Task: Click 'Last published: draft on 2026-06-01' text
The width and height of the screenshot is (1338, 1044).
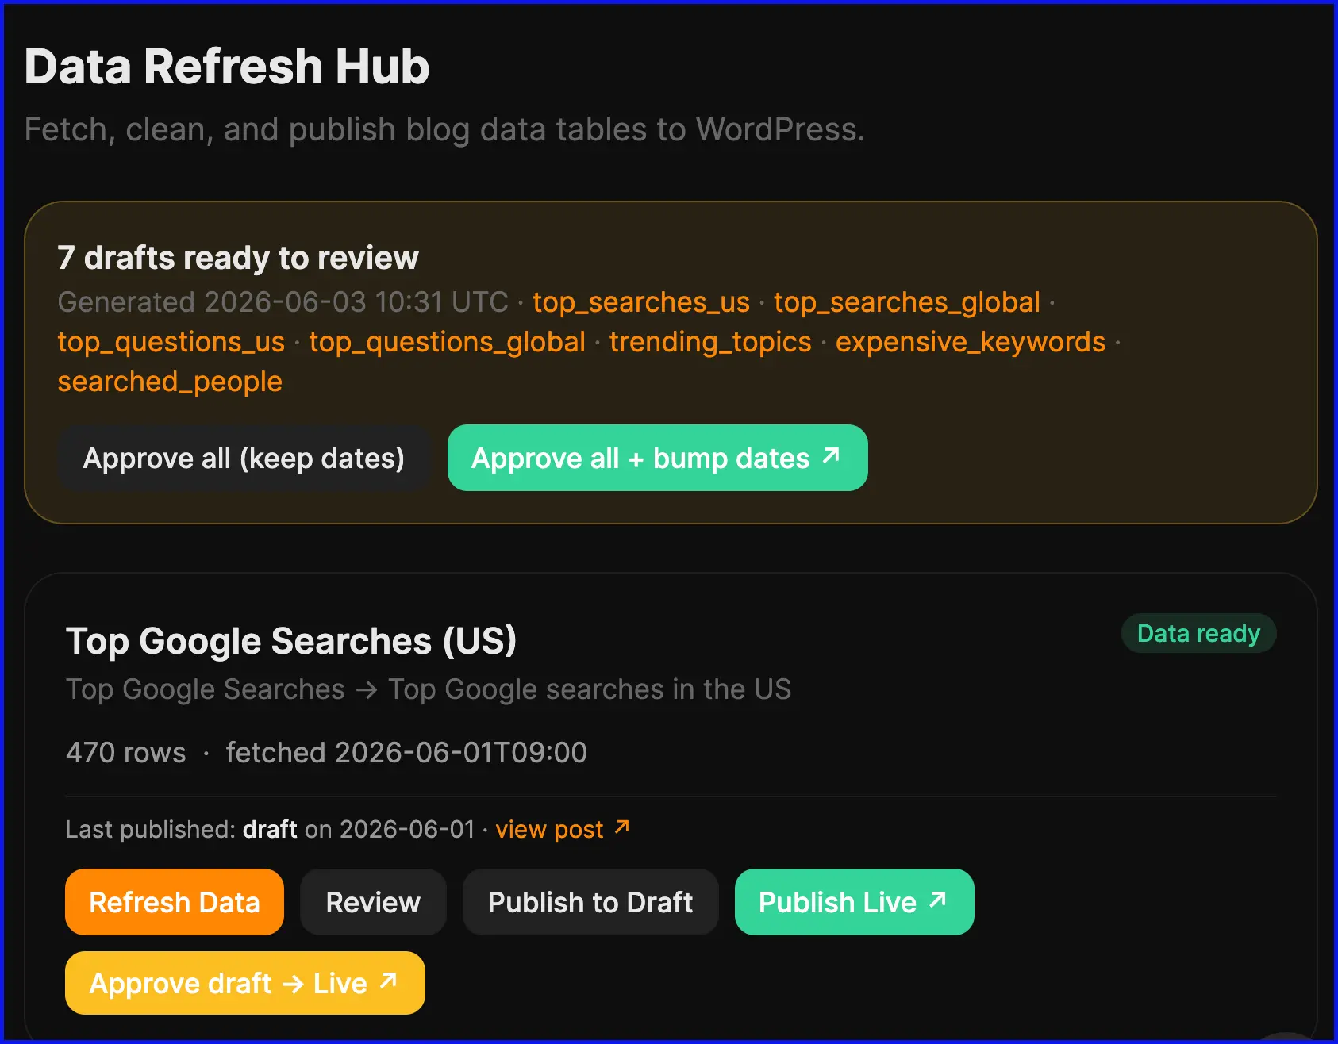Action: pyautogui.click(x=270, y=829)
